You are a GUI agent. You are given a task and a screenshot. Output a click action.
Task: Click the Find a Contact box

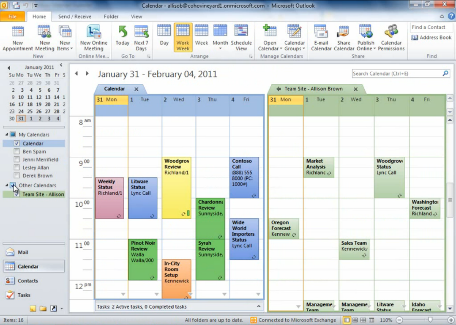[x=431, y=27]
